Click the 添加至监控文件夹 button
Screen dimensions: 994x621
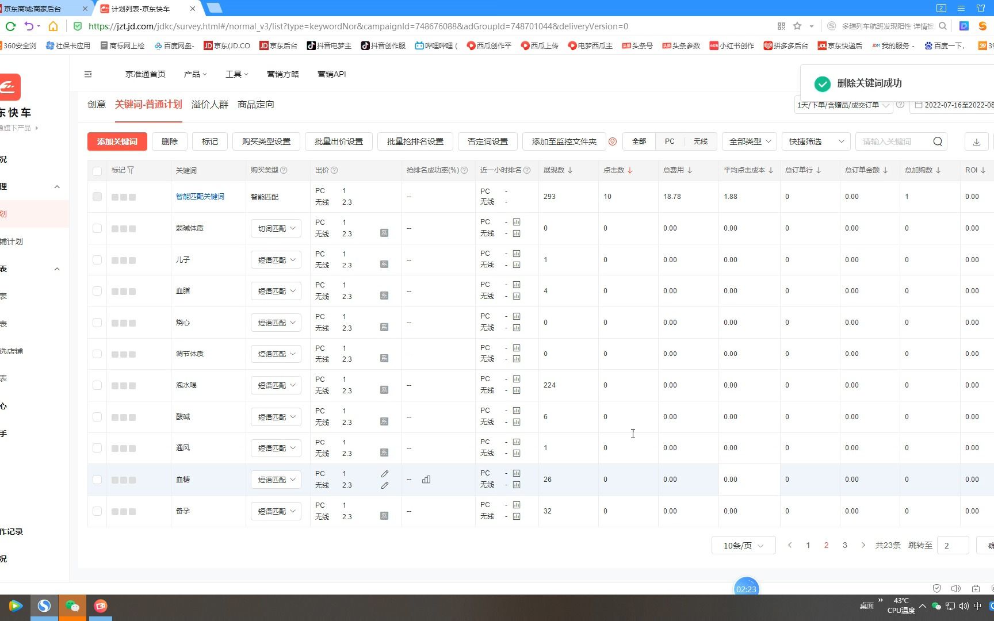[564, 141]
